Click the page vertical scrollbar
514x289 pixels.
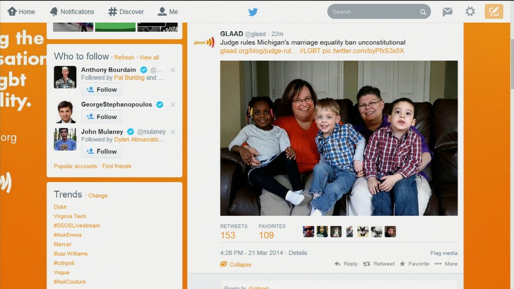(x=512, y=64)
